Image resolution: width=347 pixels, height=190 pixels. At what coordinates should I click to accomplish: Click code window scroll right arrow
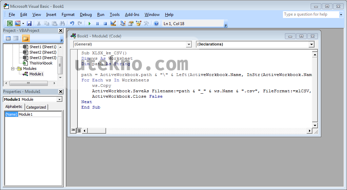(309, 131)
